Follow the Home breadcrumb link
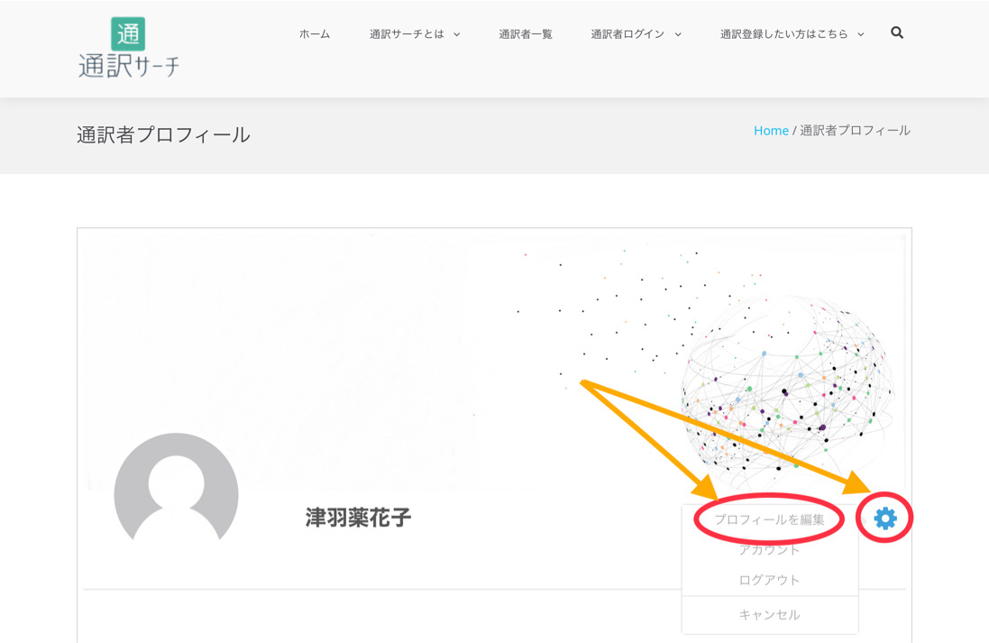The width and height of the screenshot is (989, 643). coord(771,131)
